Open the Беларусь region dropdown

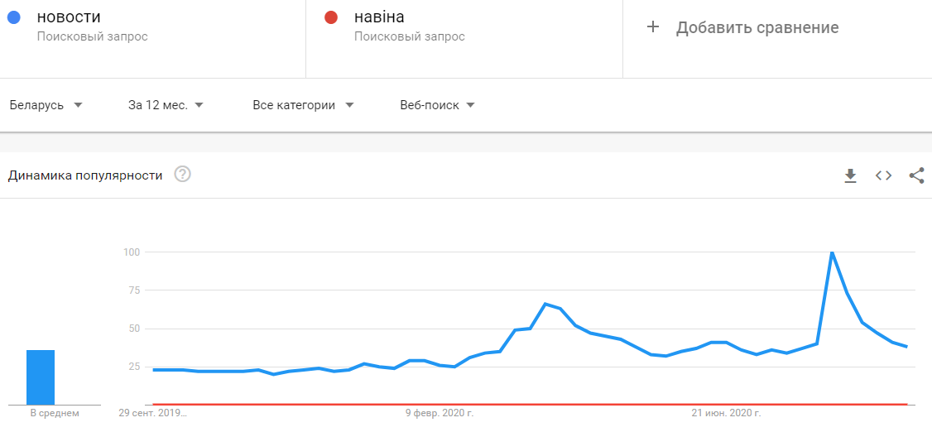pos(46,106)
